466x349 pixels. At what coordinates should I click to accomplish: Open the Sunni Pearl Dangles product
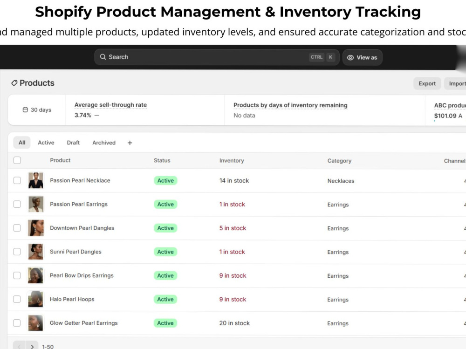tap(75, 252)
